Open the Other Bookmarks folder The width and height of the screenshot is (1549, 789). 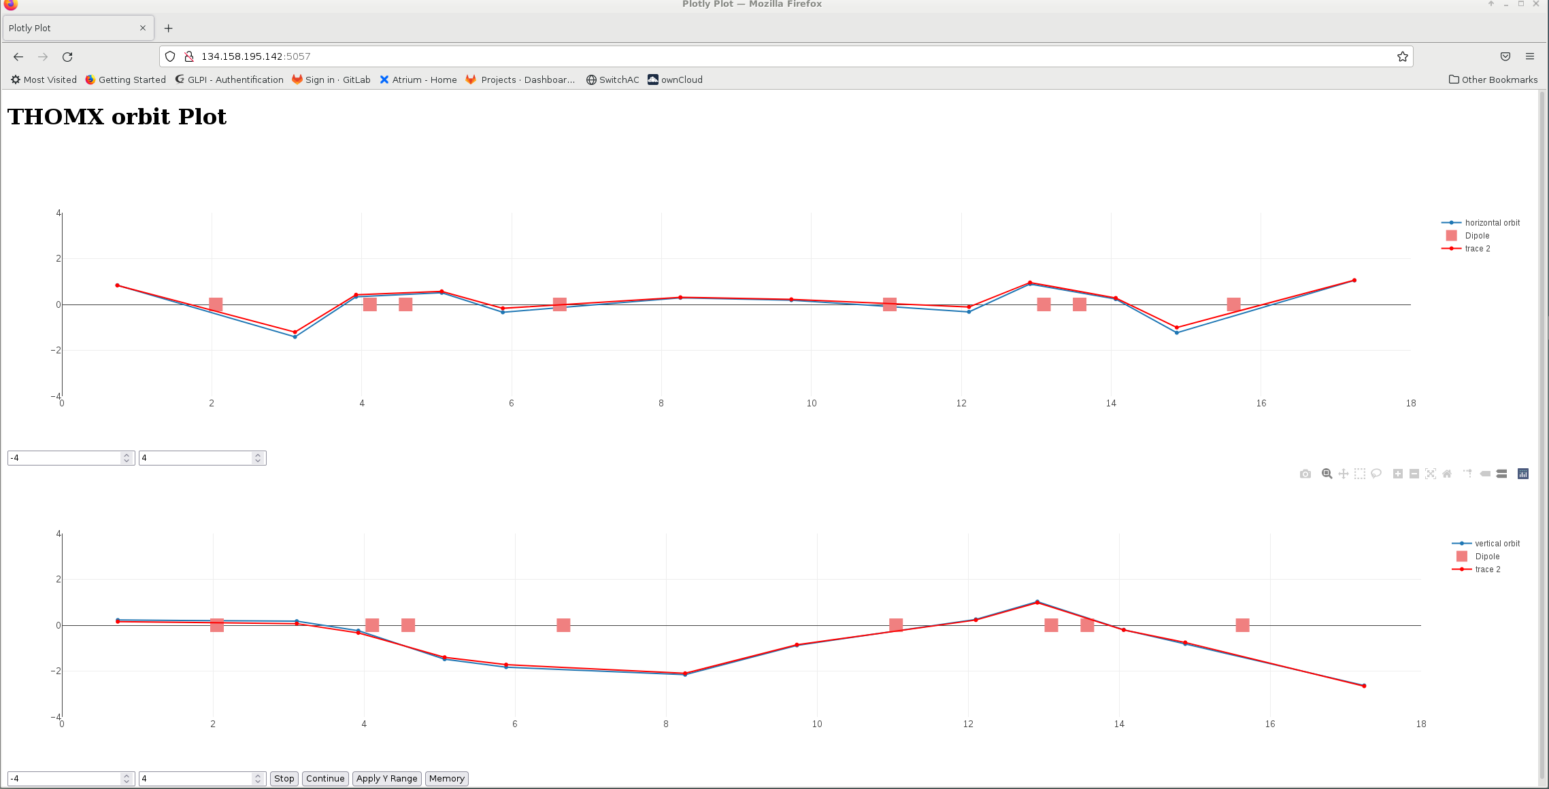(x=1493, y=80)
